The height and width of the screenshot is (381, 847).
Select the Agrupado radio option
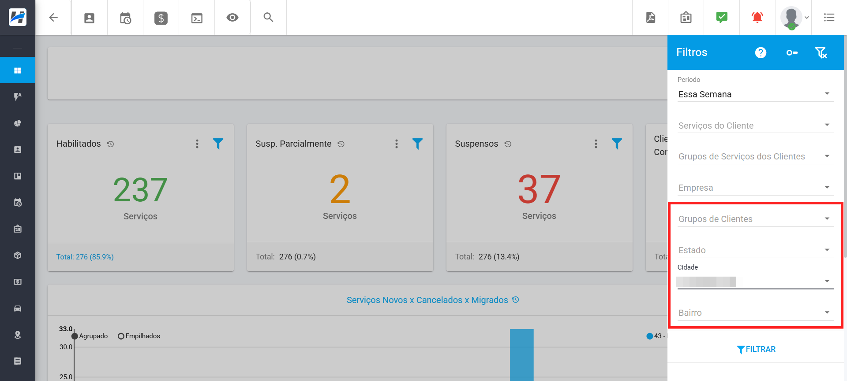click(x=75, y=336)
